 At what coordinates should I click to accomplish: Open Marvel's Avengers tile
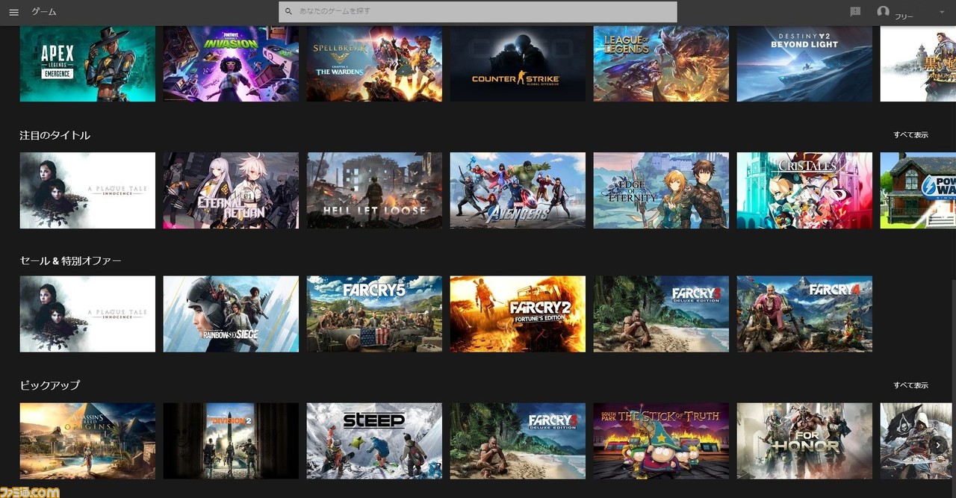[x=518, y=190]
